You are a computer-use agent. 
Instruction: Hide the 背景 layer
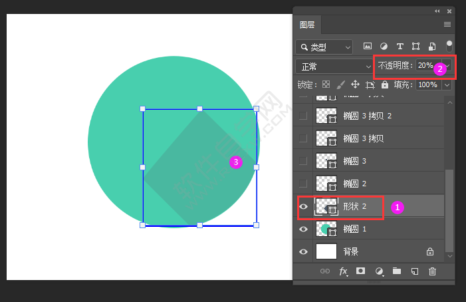click(x=303, y=251)
